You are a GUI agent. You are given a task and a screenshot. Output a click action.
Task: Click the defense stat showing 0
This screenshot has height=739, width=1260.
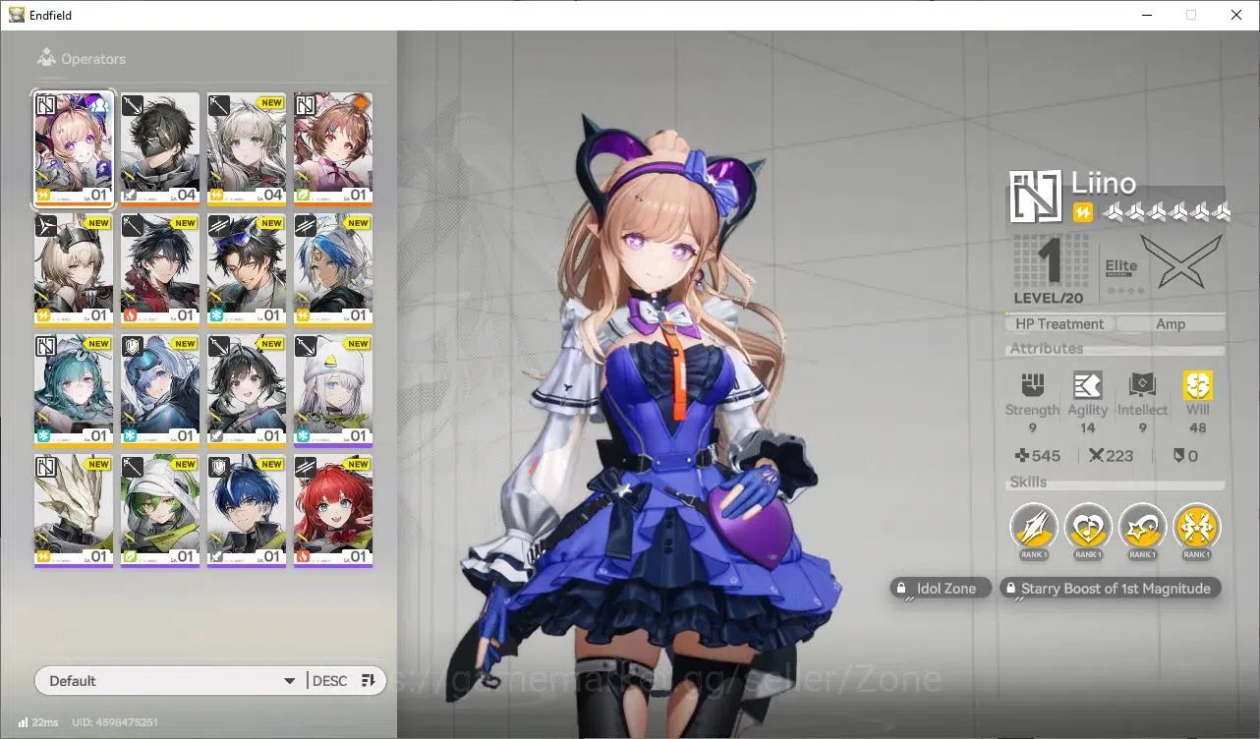[1186, 456]
